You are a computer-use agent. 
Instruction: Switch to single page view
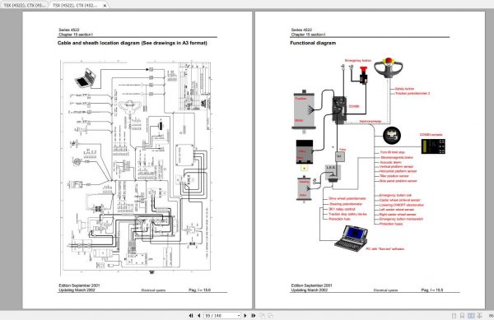coord(454,315)
